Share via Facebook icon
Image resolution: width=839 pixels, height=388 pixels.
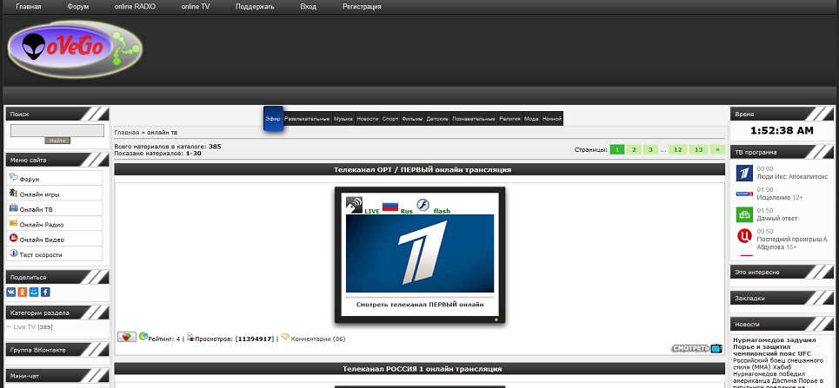45,292
